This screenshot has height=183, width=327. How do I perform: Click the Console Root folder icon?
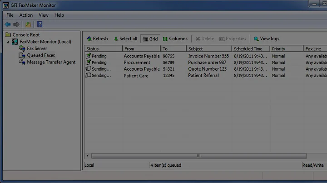tap(8, 34)
